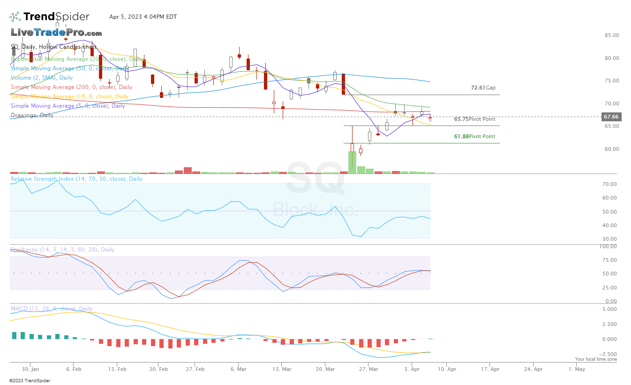
Task: Click the 65.75 Pivot Point label
Action: [475, 119]
